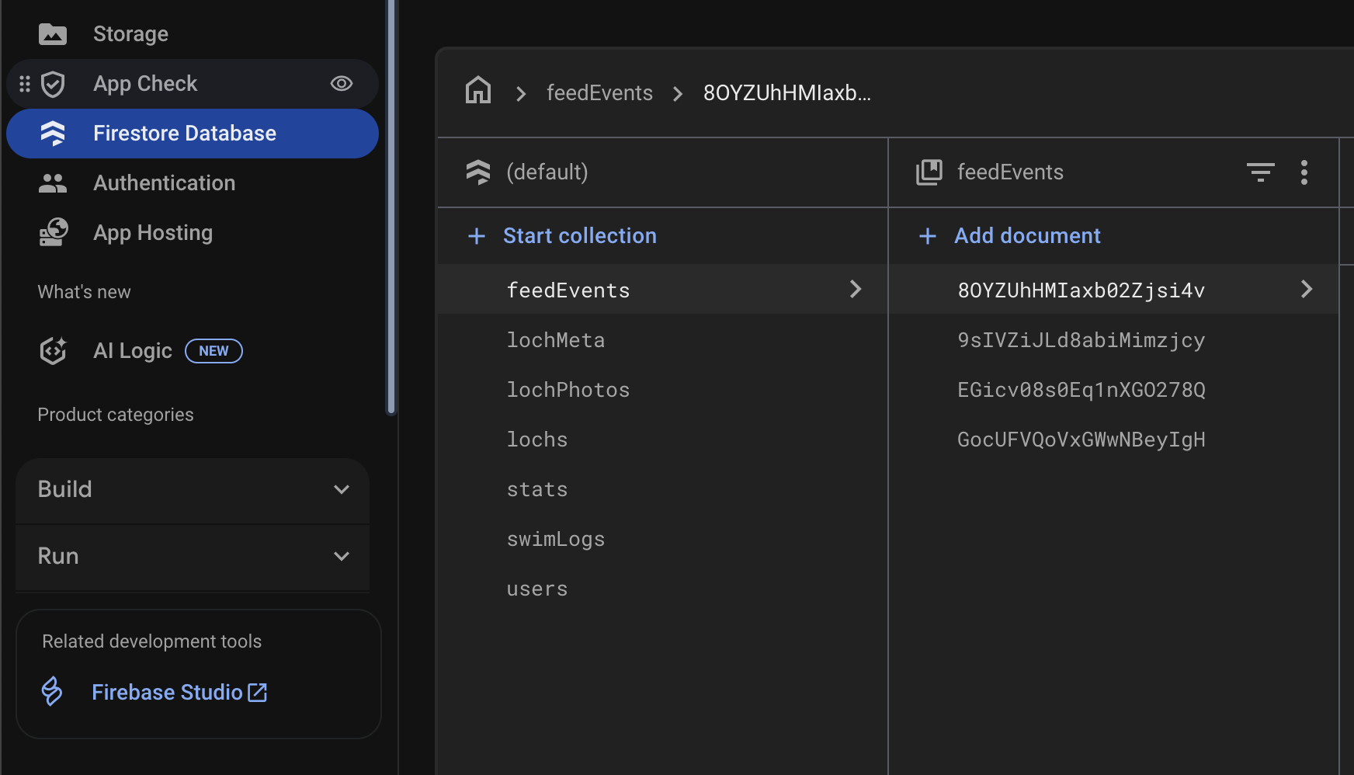
Task: Click the feedEvents column header title
Action: pos(1010,172)
